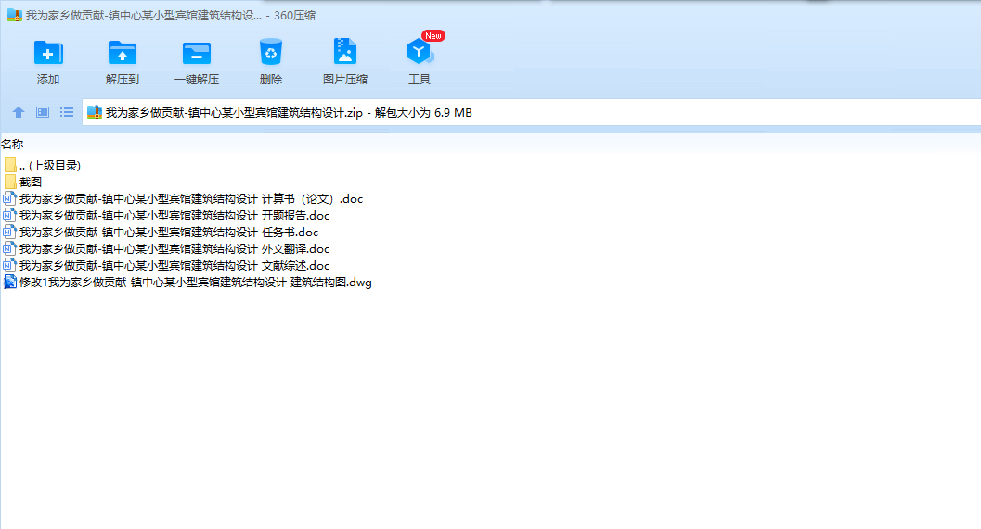Select the 开题报告.doc file

tap(166, 216)
